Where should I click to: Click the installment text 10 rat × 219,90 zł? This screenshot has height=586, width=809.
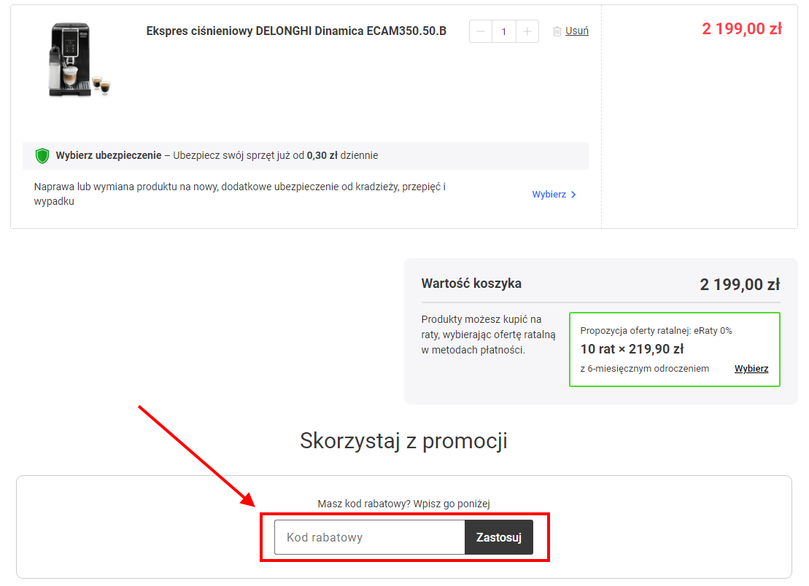pyautogui.click(x=632, y=349)
